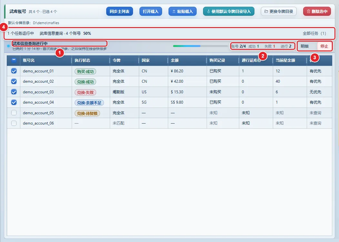Stop the running task with 停止
Screen dimensions: 339x242
pos(324,46)
